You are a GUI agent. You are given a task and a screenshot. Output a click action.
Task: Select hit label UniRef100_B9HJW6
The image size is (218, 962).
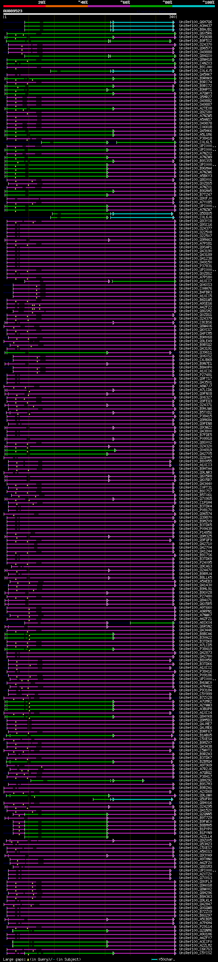click(196, 408)
